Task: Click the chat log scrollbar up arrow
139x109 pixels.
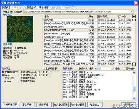Action: coord(134,72)
